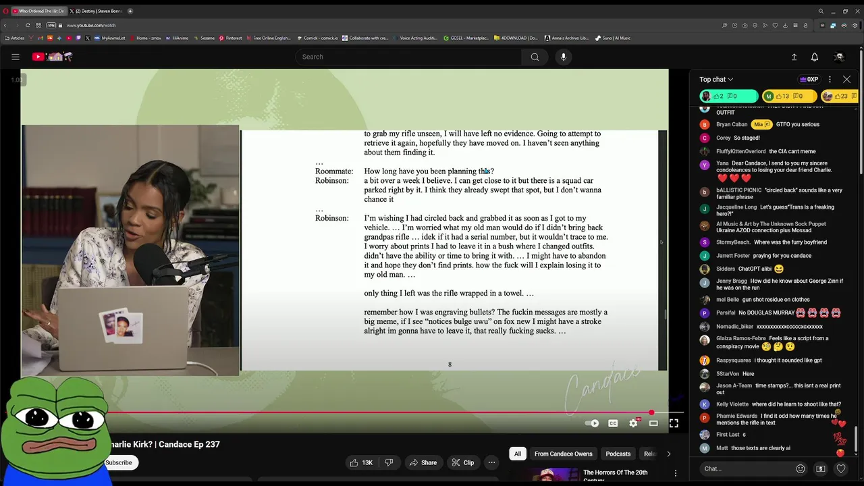
Task: Open the YouTube hamburger guide menu
Action: click(16, 57)
